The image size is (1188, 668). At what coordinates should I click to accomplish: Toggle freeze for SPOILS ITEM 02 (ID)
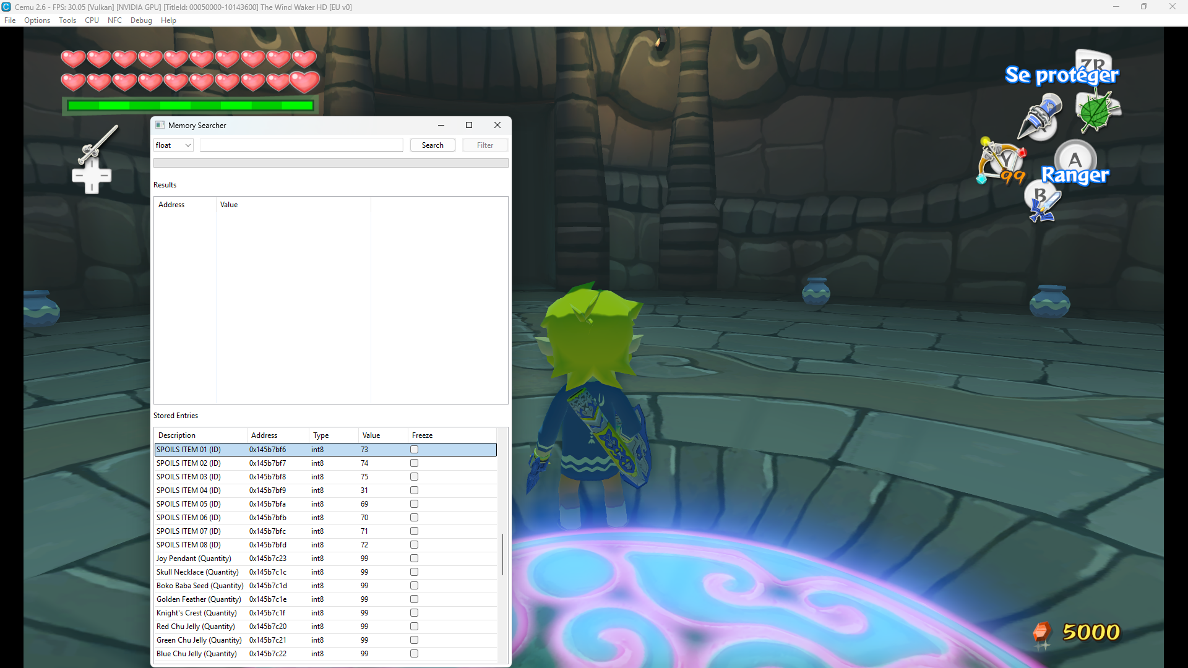pos(414,463)
